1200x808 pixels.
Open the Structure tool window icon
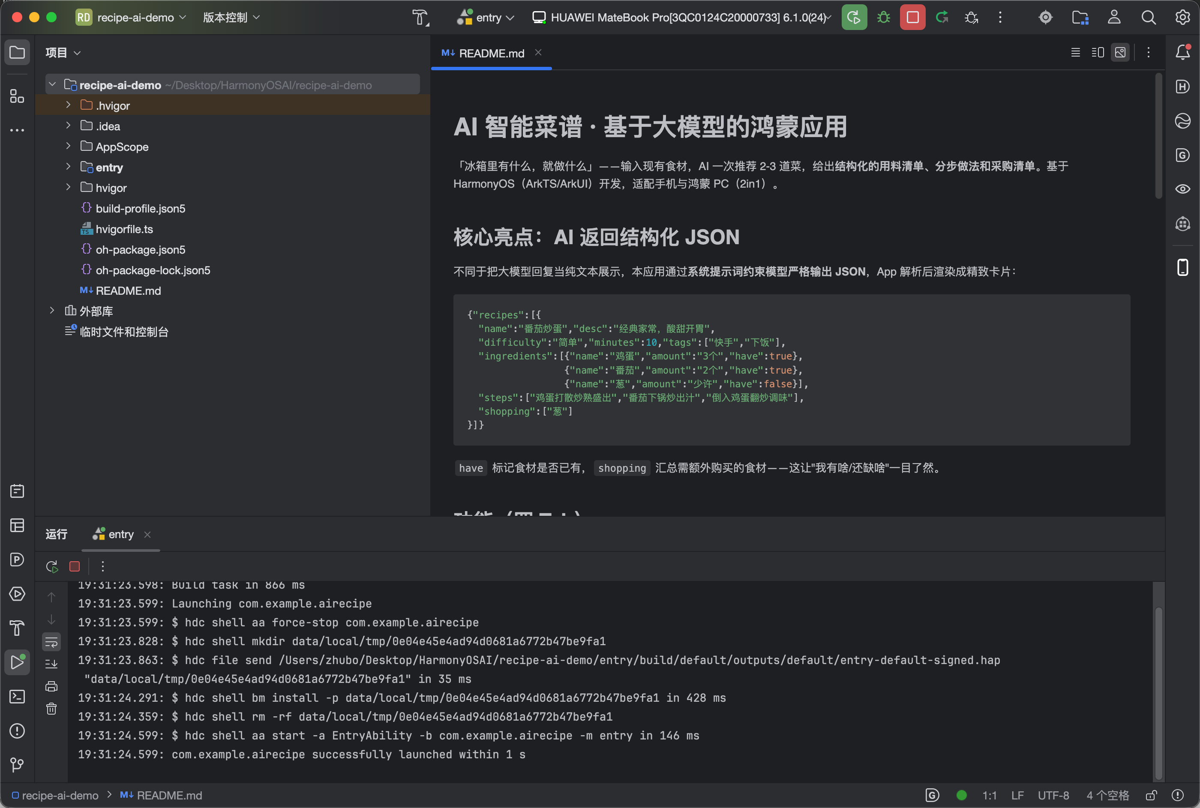coord(17,96)
